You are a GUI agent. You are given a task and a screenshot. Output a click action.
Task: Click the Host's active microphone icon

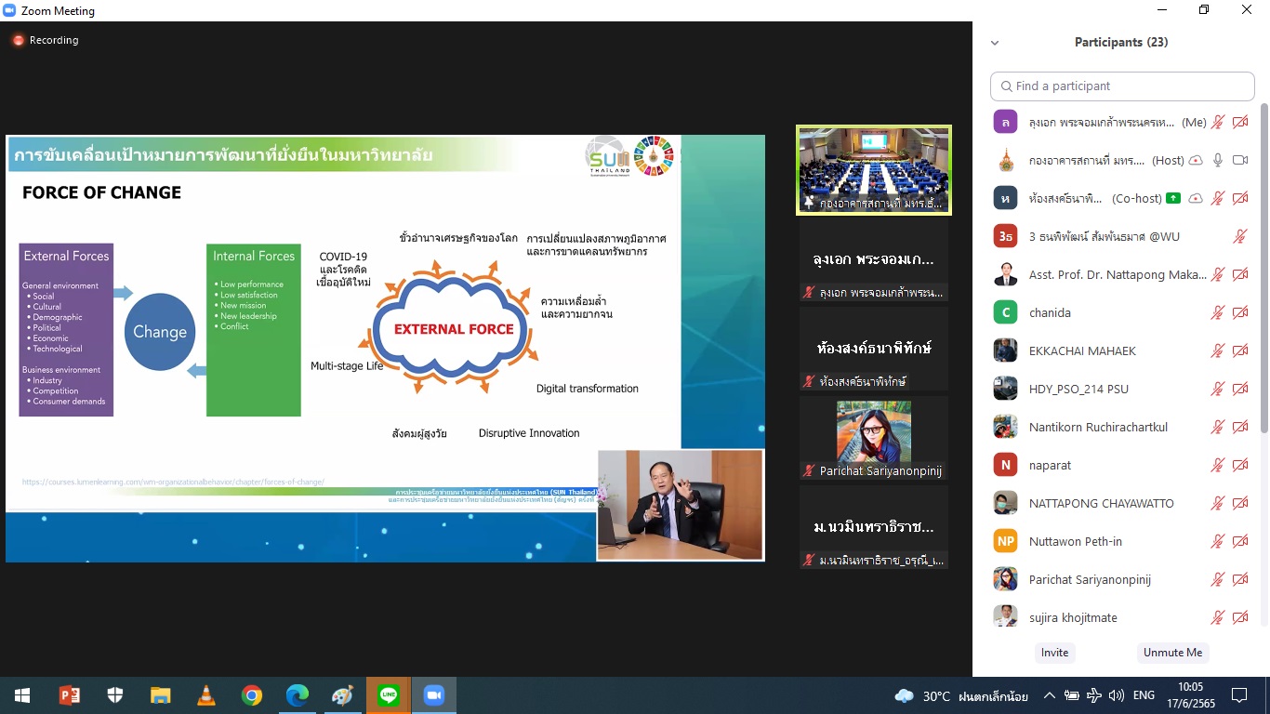[x=1217, y=160]
